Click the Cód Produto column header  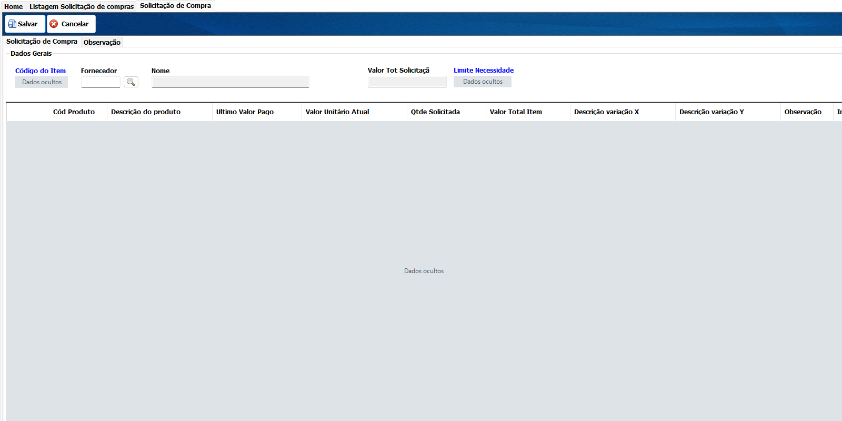[74, 112]
